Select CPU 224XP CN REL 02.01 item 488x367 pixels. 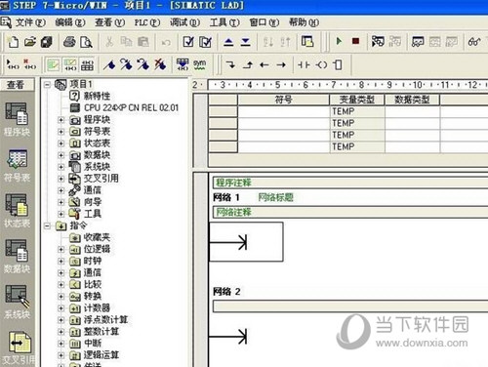pyautogui.click(x=131, y=107)
